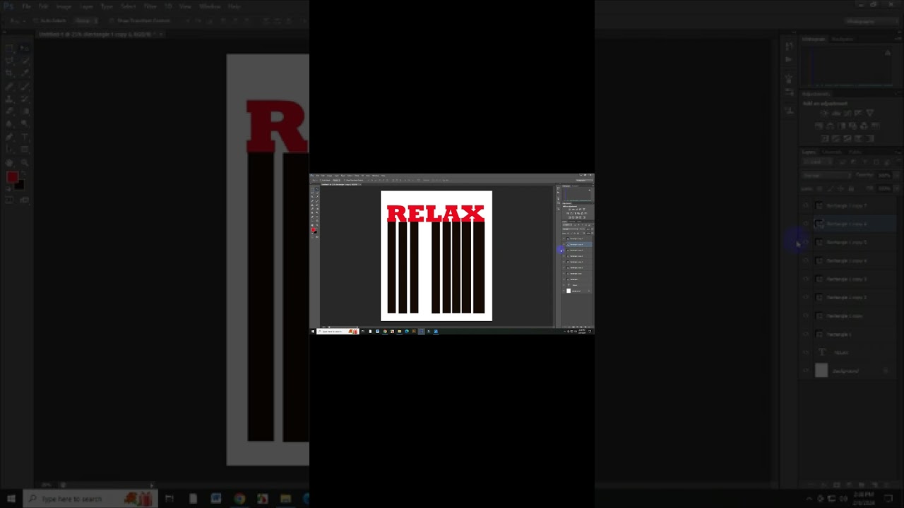Open File Explorer from dimmed background taskbar

pos(285,499)
